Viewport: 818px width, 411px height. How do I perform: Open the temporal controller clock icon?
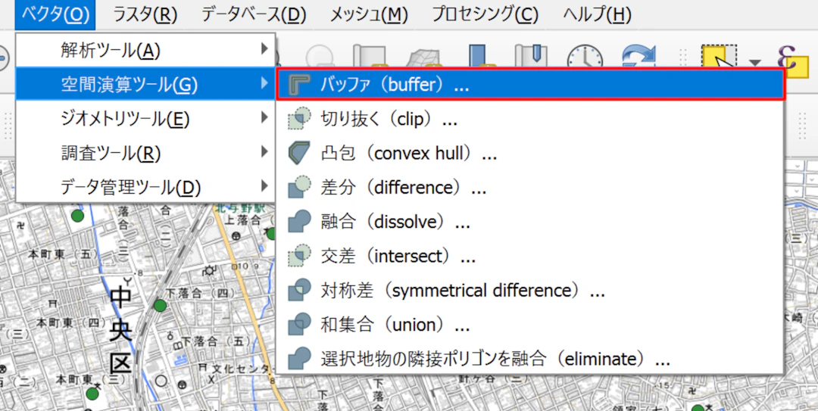click(x=585, y=58)
